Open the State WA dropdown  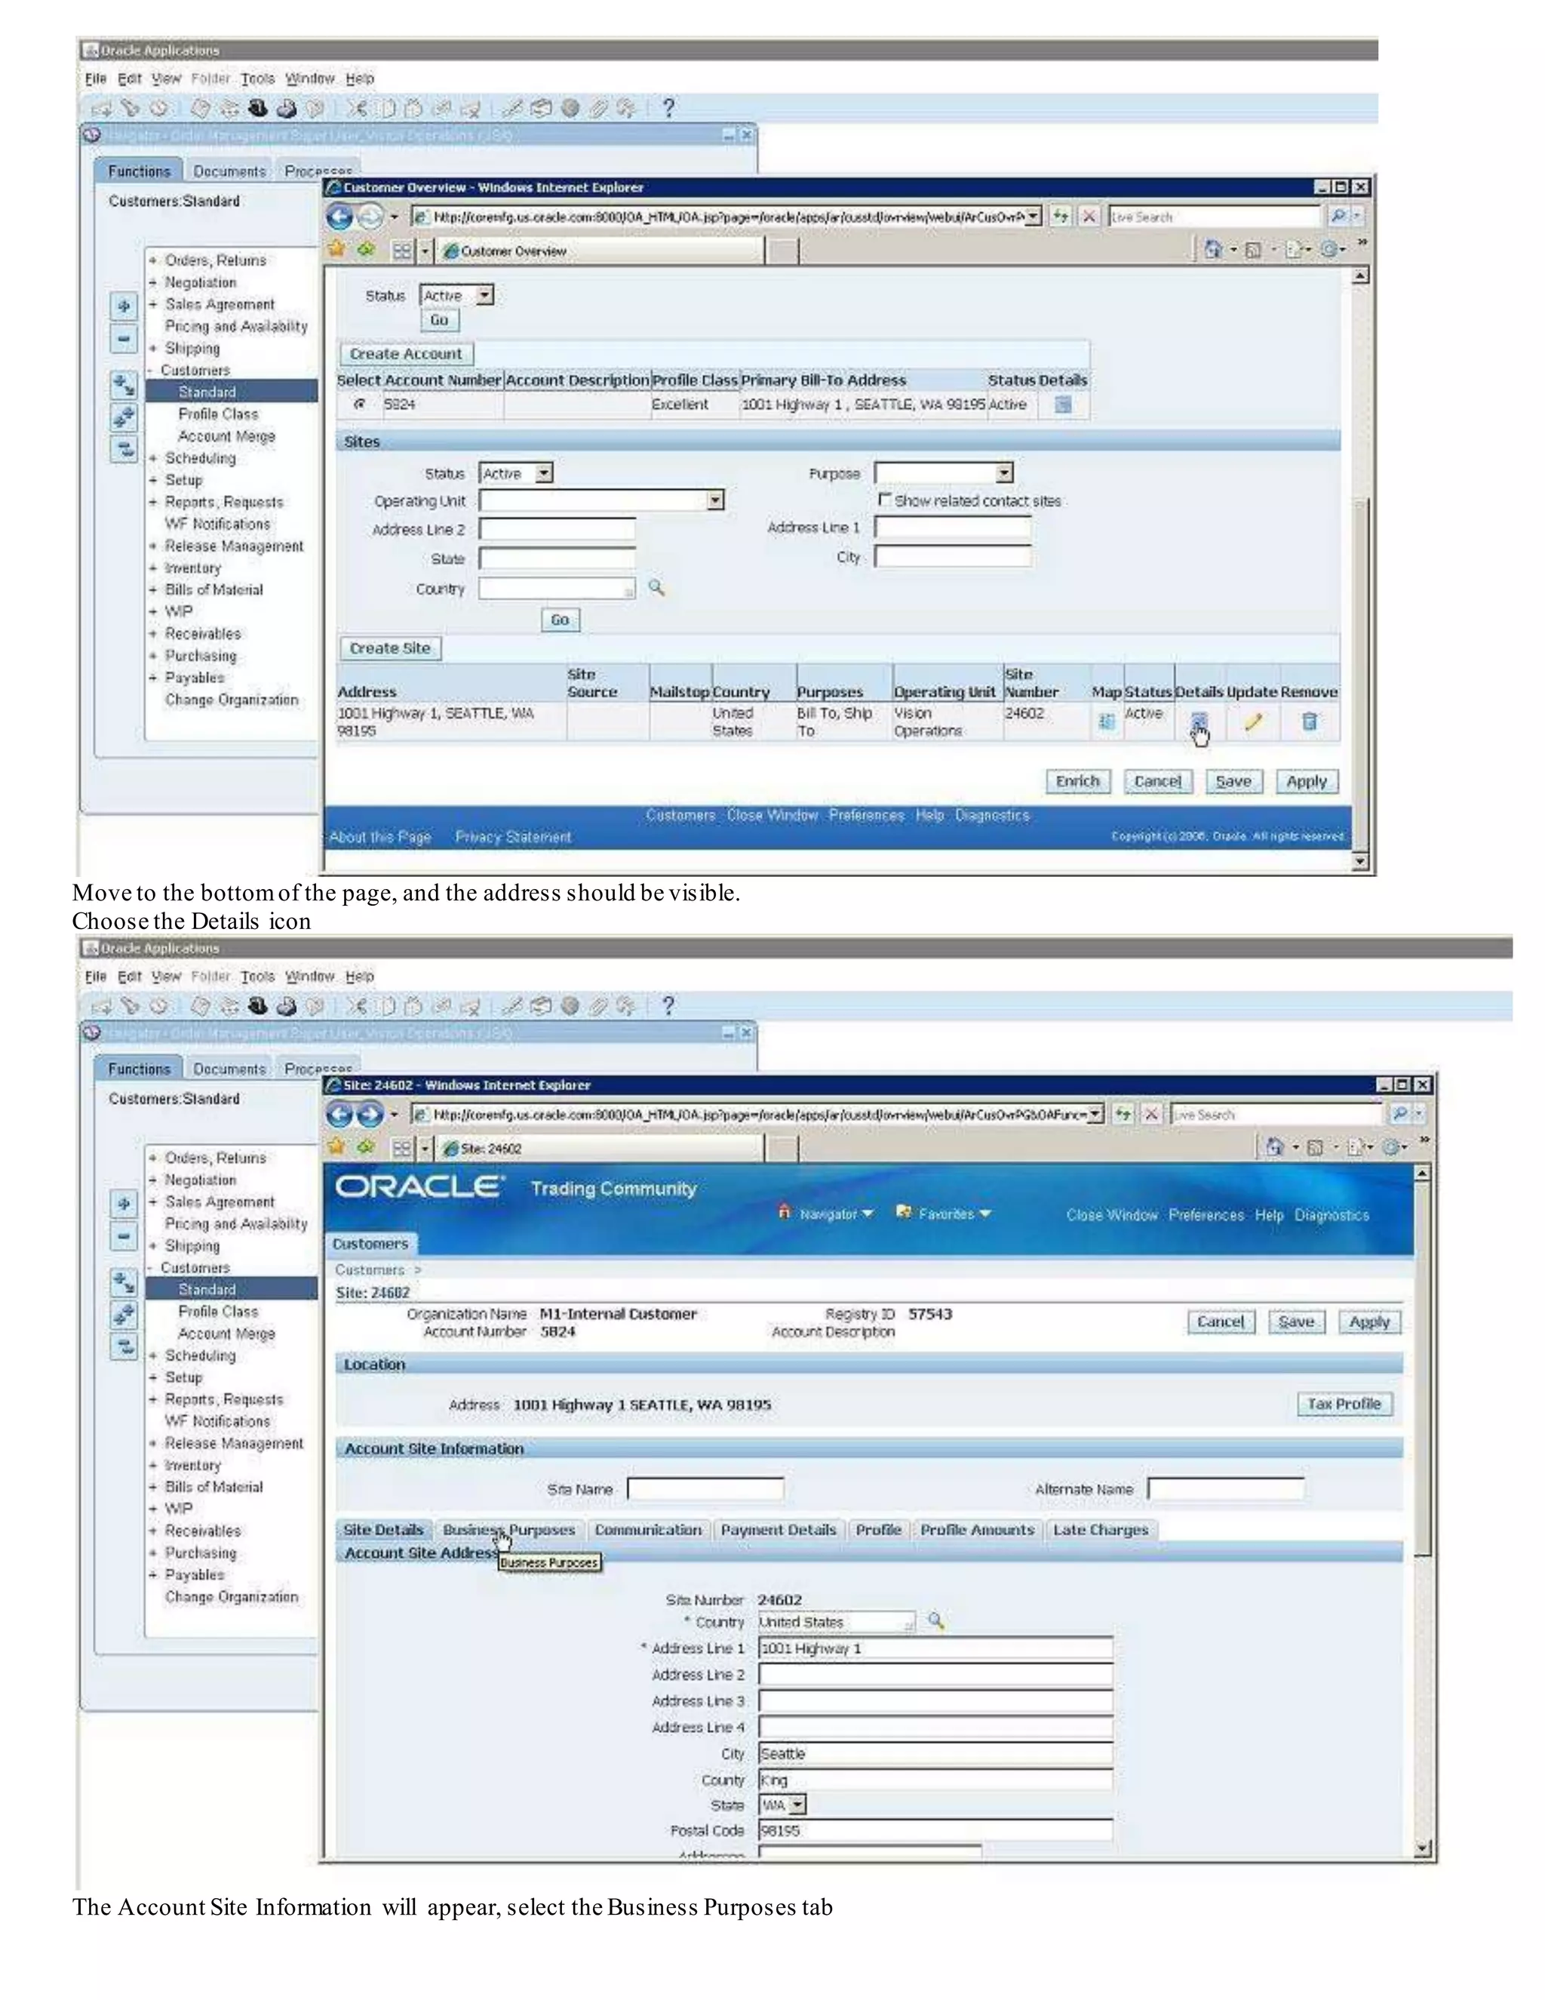(x=798, y=1805)
